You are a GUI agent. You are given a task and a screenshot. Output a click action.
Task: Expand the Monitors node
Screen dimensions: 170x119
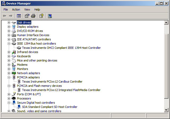(x=9, y=69)
